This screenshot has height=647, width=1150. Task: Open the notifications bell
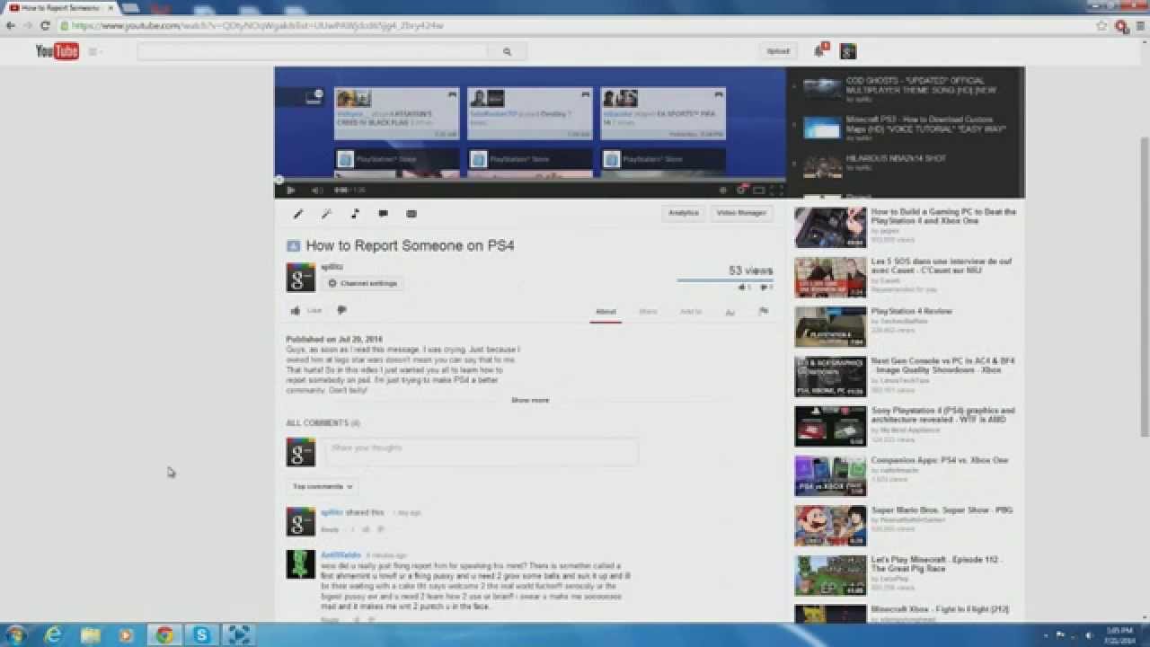(x=819, y=51)
